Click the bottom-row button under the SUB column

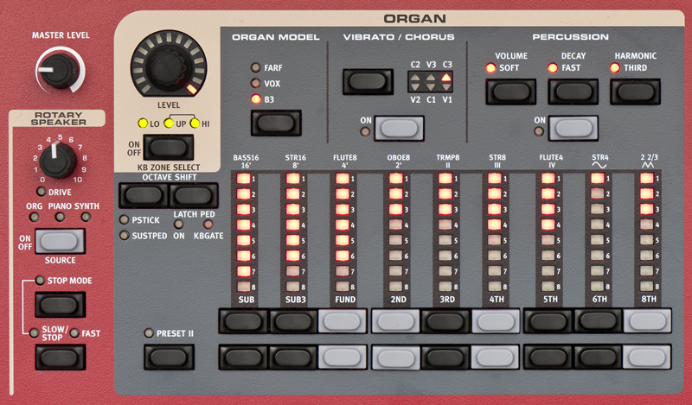coord(243,357)
